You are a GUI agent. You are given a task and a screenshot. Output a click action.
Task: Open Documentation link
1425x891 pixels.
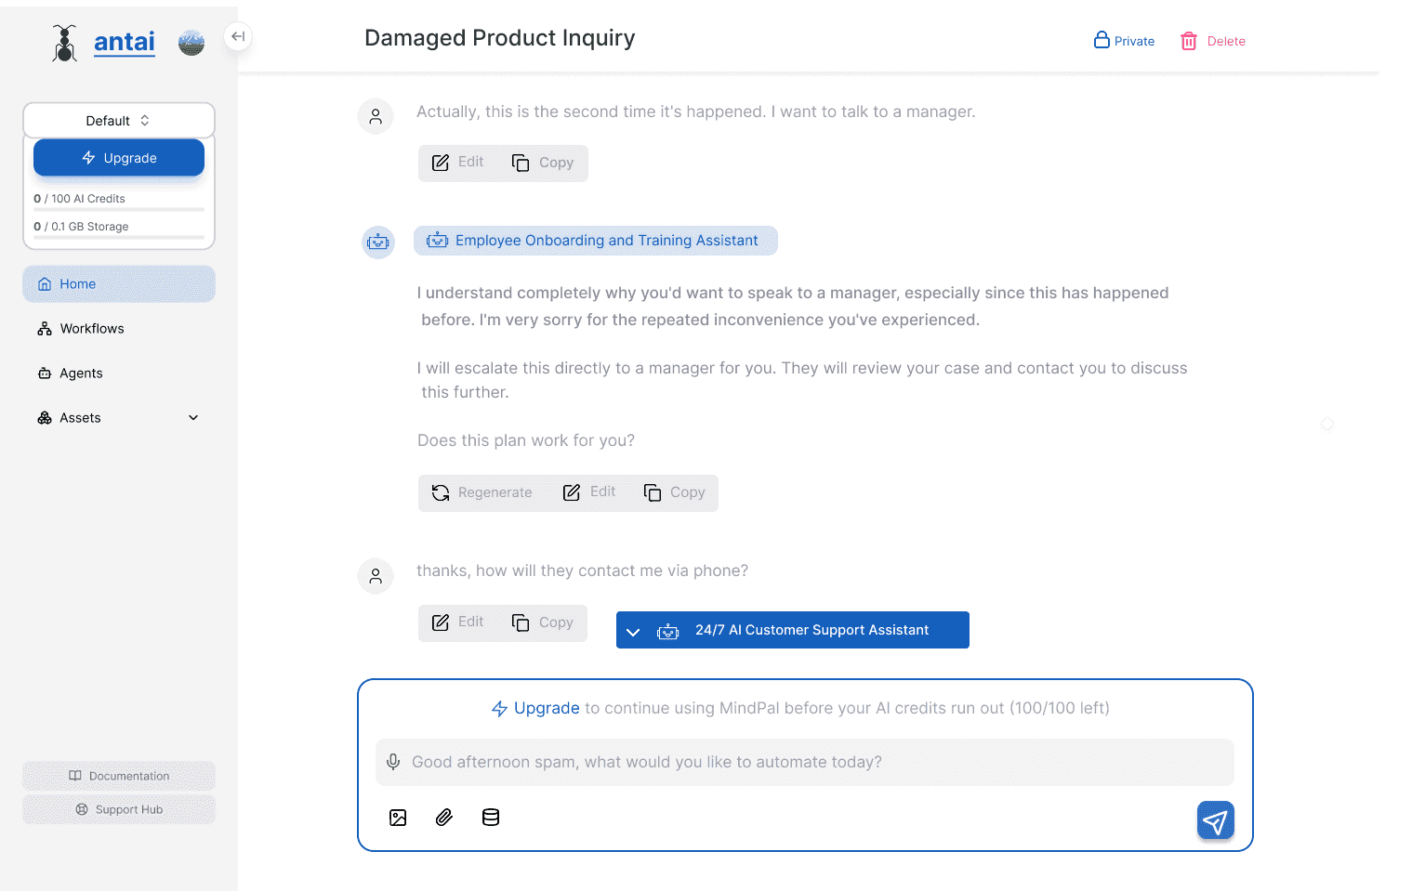point(119,776)
